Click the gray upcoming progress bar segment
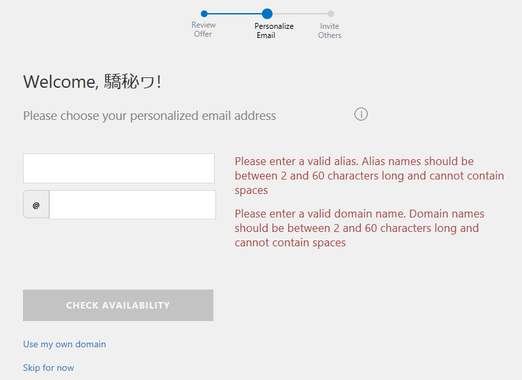 300,14
